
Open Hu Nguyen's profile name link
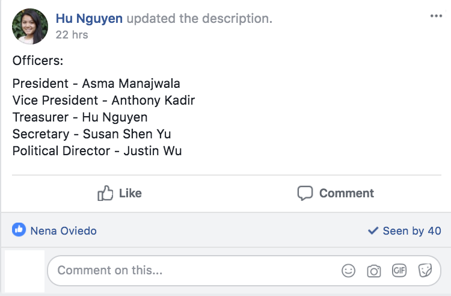(x=89, y=19)
